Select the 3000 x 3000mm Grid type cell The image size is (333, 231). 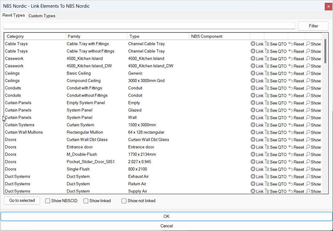coord(146,80)
